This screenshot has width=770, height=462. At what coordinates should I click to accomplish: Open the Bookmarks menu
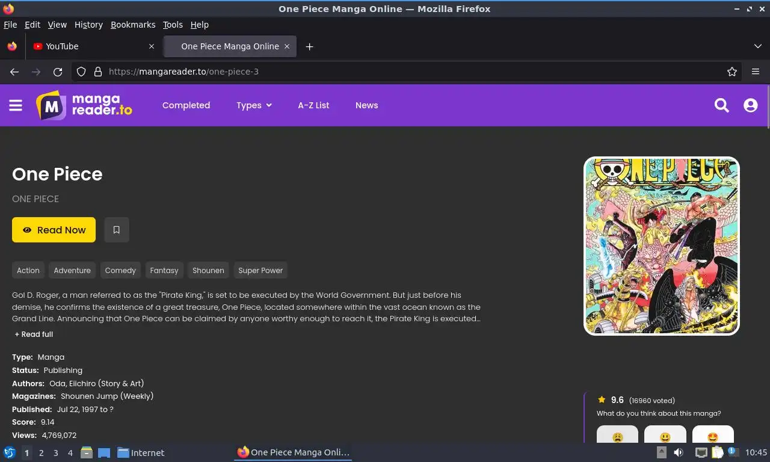click(x=133, y=25)
